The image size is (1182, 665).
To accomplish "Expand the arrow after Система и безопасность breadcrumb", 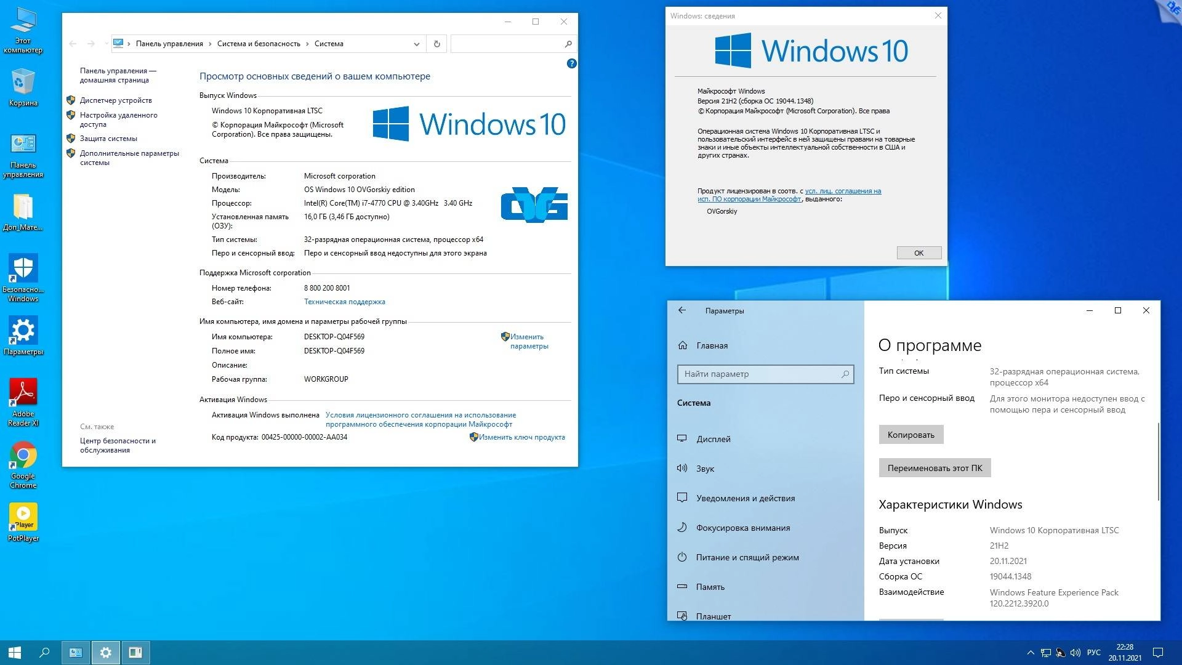I will (x=308, y=44).
